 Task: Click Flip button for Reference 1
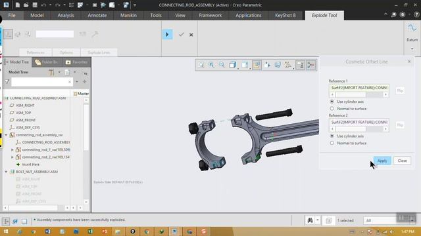coord(400,90)
